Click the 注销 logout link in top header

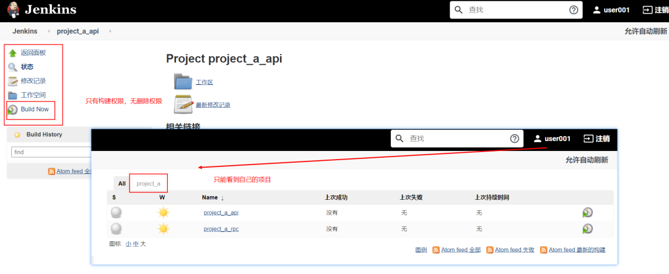tap(655, 10)
